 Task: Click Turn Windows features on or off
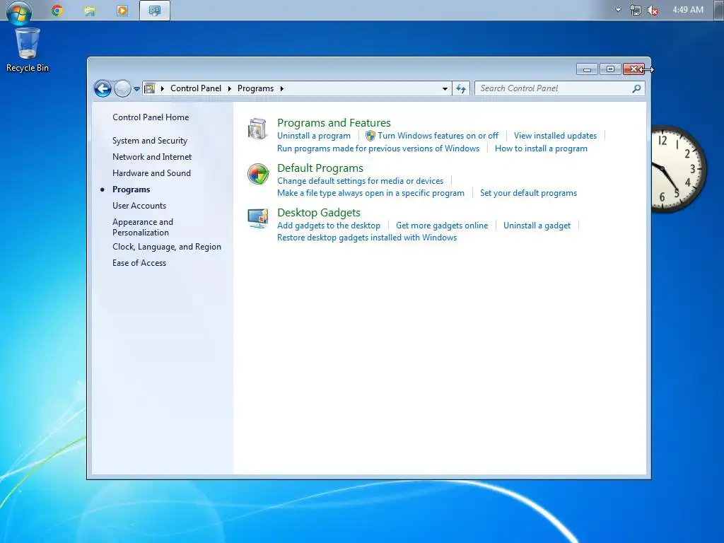click(438, 136)
